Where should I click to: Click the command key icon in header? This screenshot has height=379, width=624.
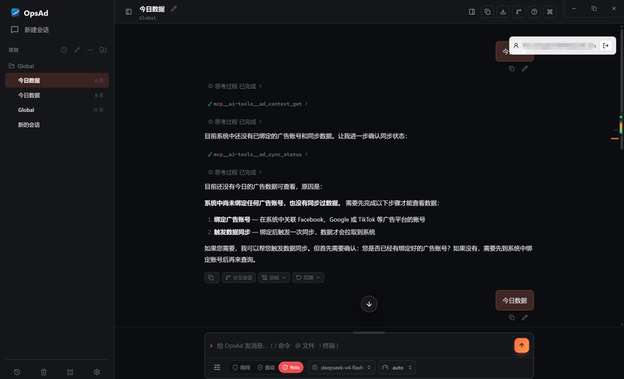(550, 12)
